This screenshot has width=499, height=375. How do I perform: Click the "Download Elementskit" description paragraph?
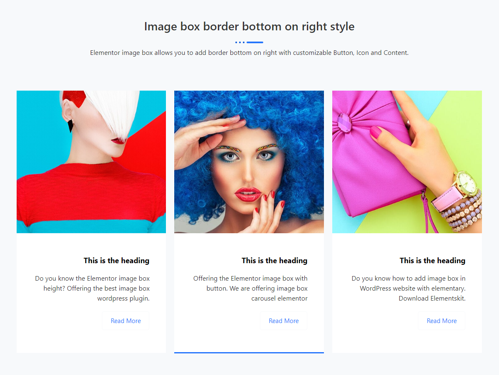click(x=408, y=288)
